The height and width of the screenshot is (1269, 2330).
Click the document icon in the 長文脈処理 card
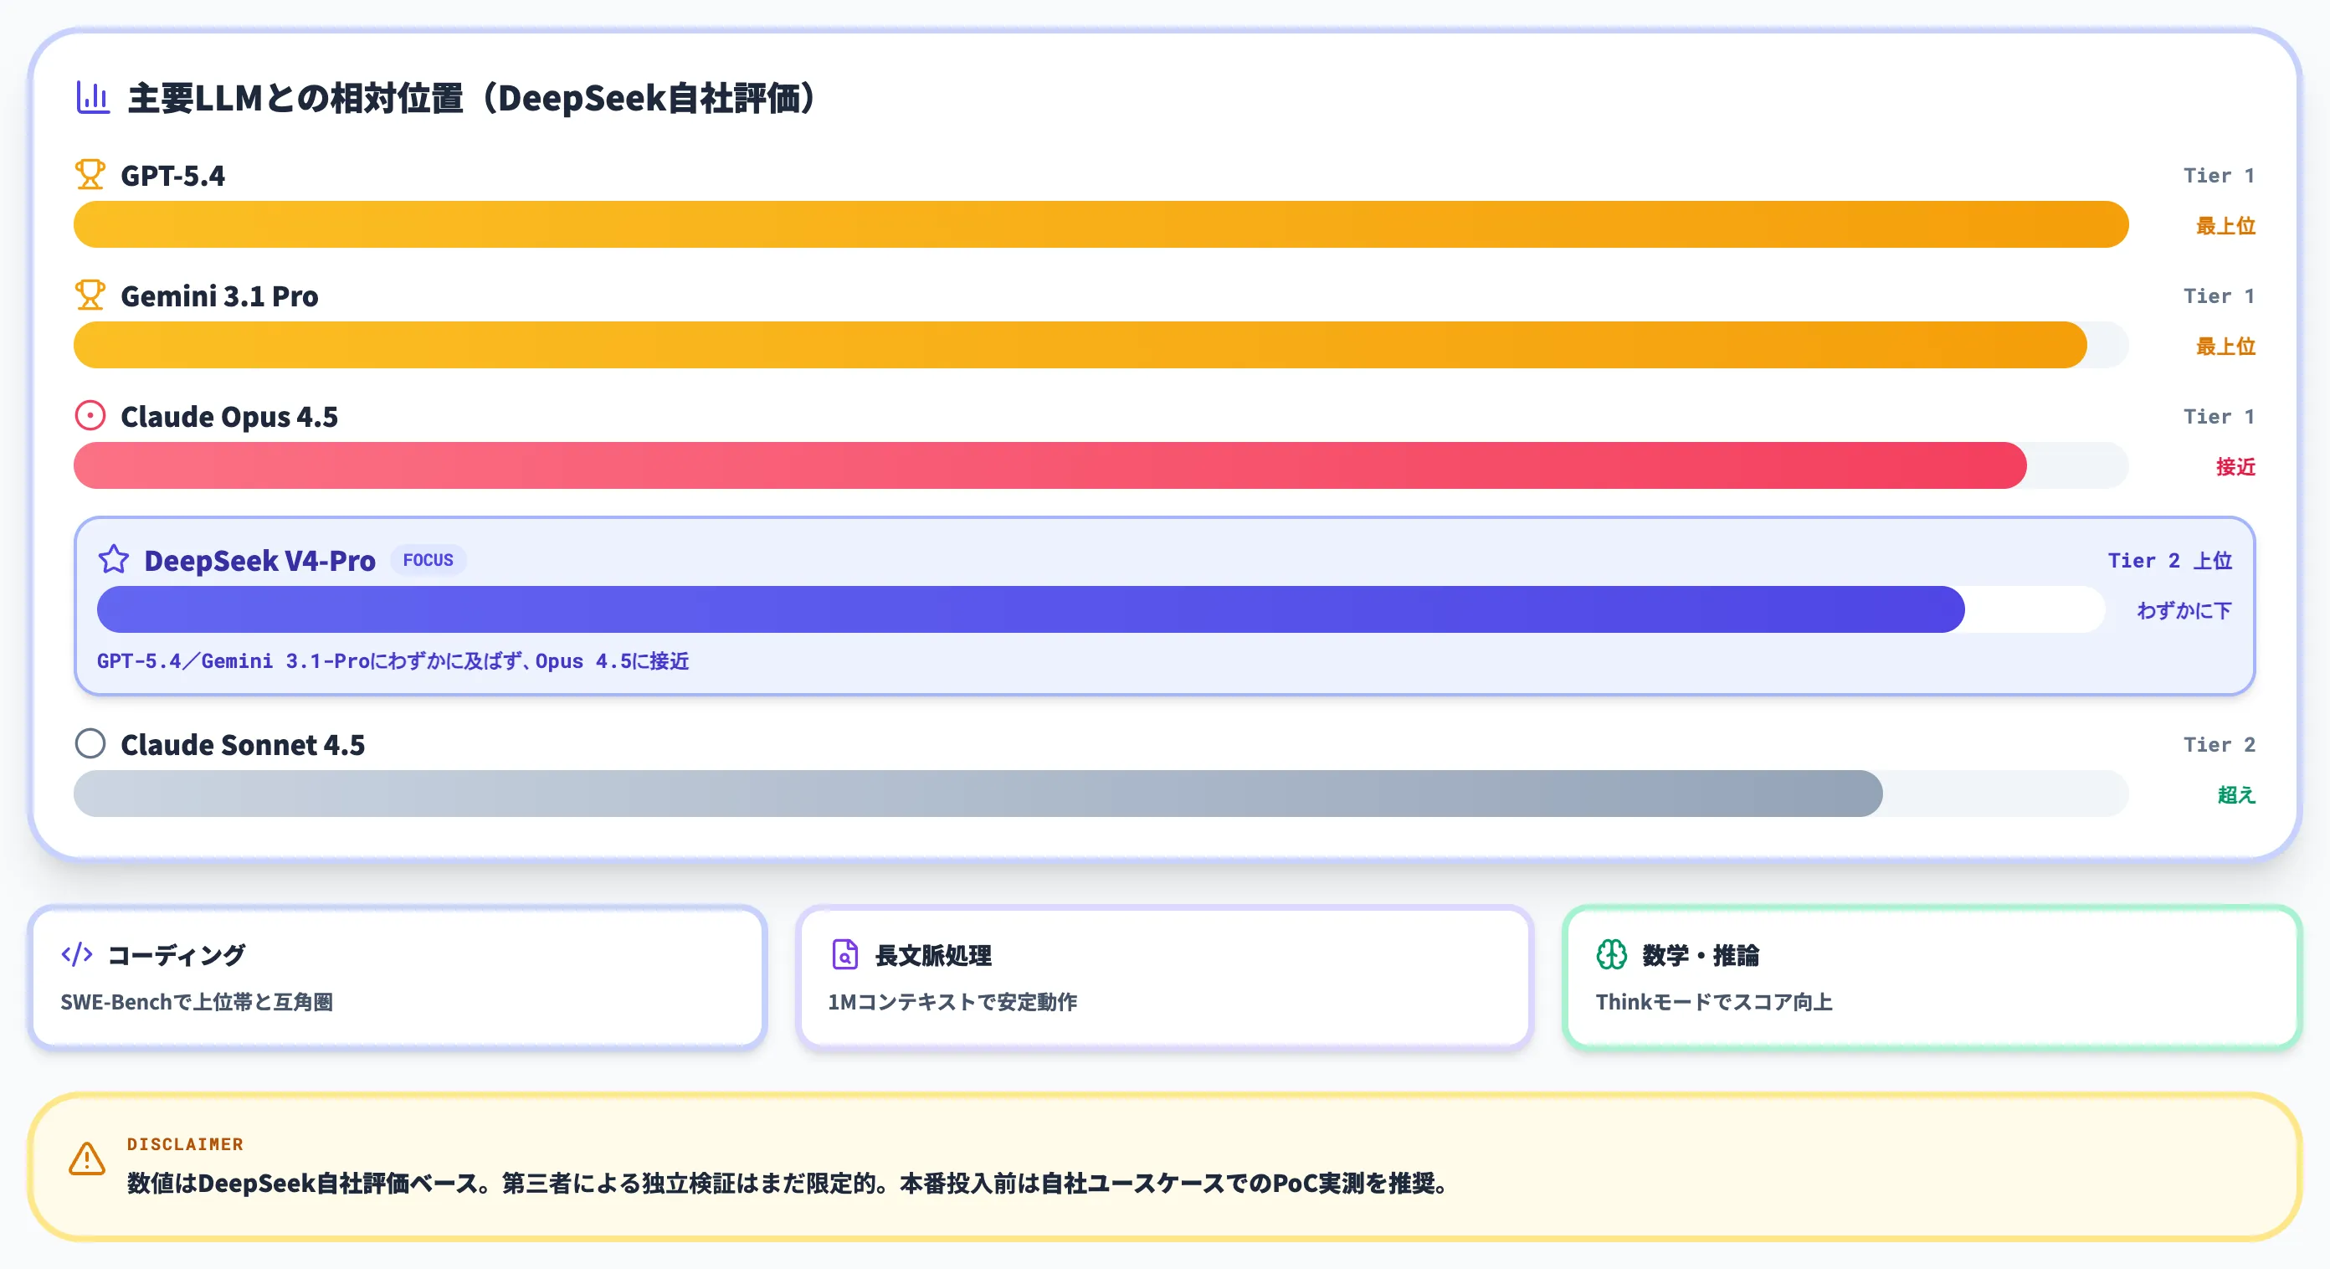[844, 954]
